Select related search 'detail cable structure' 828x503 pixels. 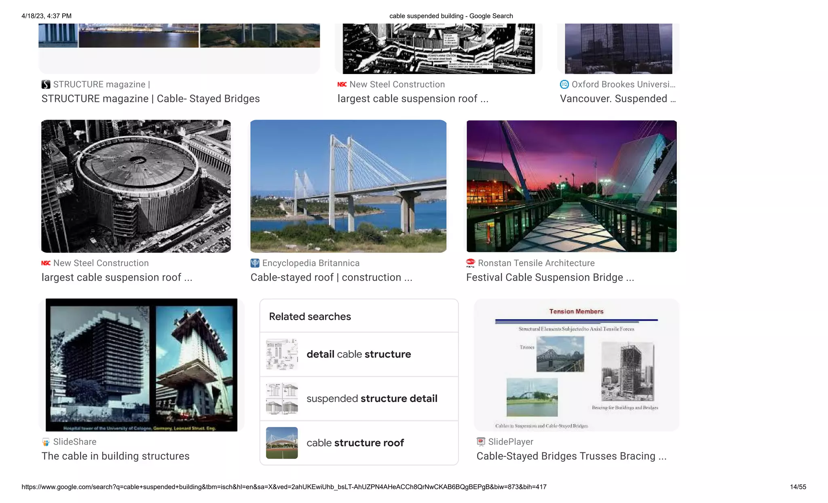359,354
